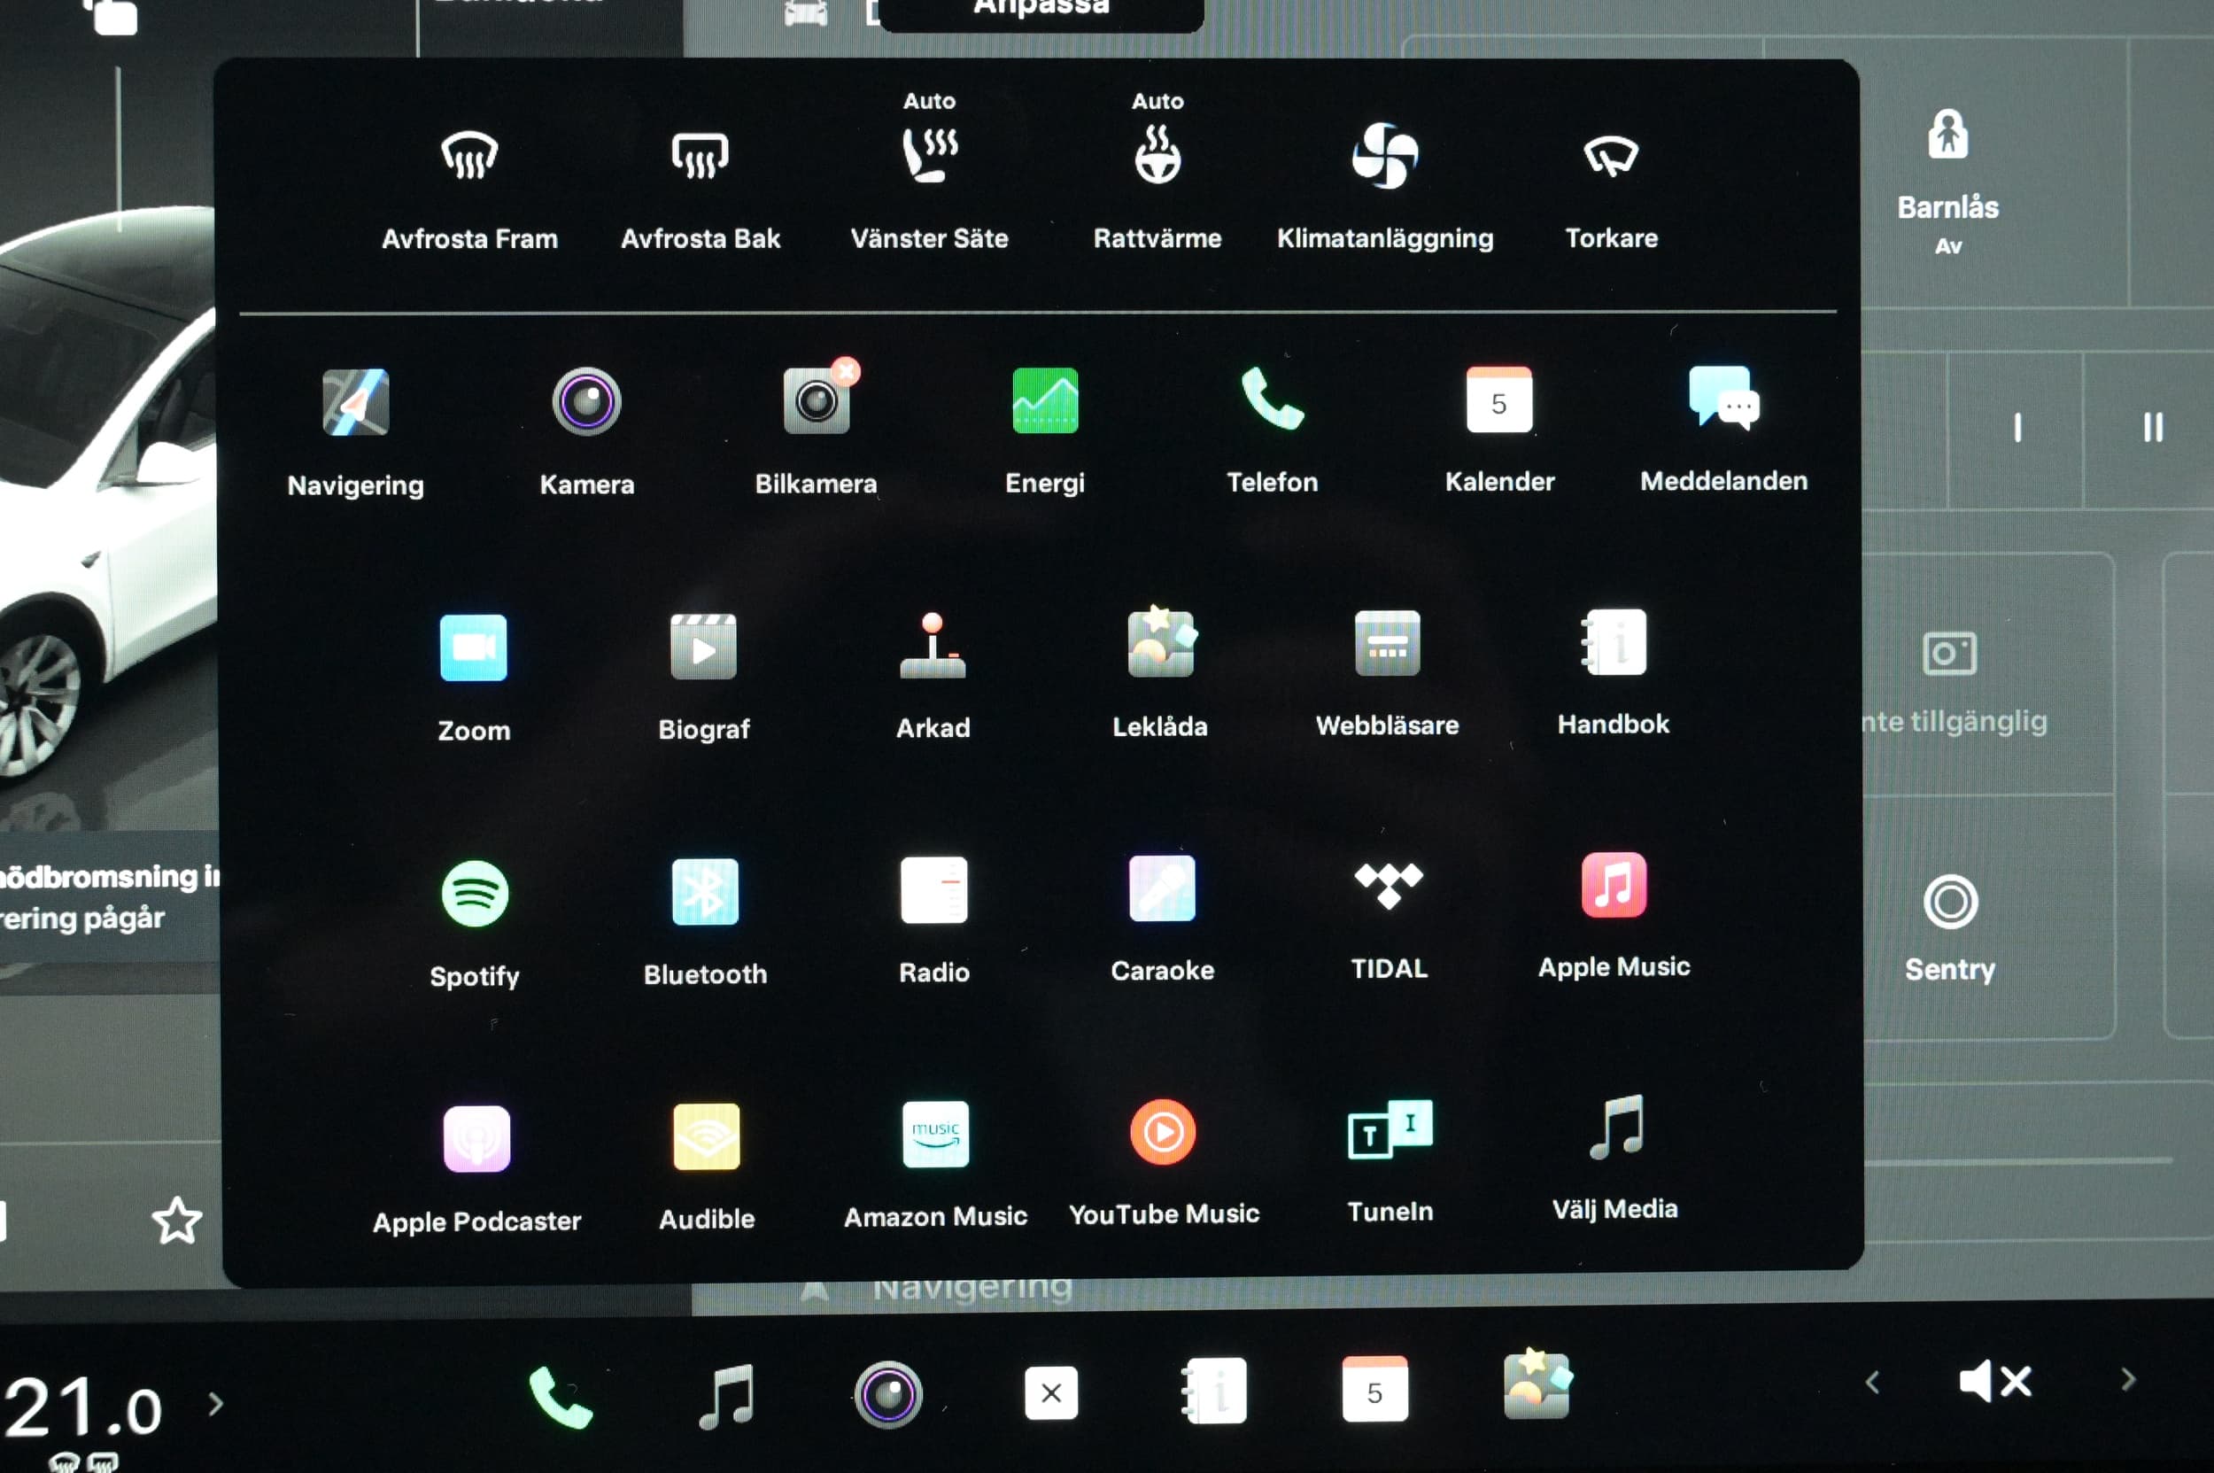Unmute using the muted speaker icon
The width and height of the screenshot is (2214, 1473).
click(1995, 1381)
